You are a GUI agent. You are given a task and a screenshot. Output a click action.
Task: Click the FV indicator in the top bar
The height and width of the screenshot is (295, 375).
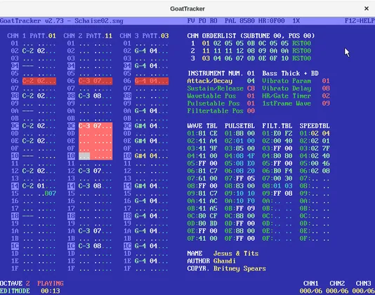pos(191,21)
